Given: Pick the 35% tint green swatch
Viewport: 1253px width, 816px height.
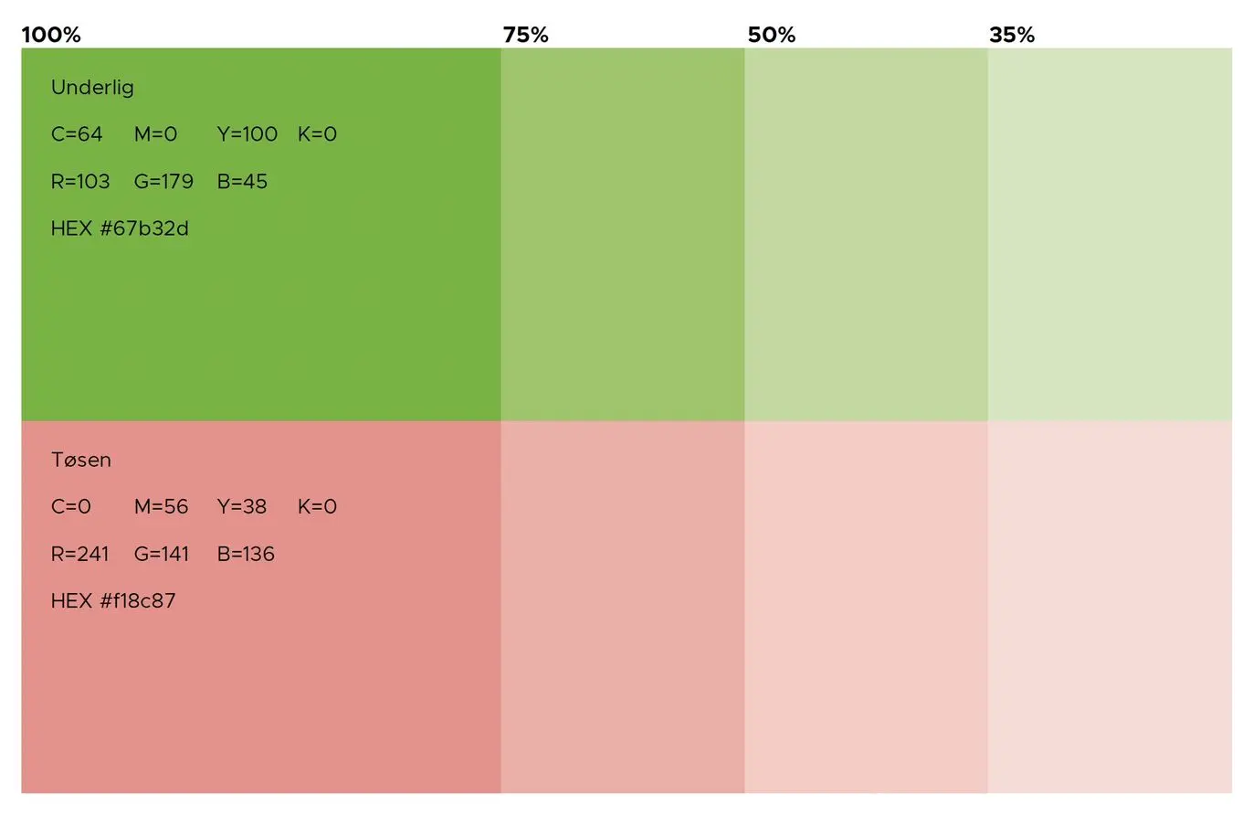Looking at the screenshot, I should pyautogui.click(x=1110, y=234).
